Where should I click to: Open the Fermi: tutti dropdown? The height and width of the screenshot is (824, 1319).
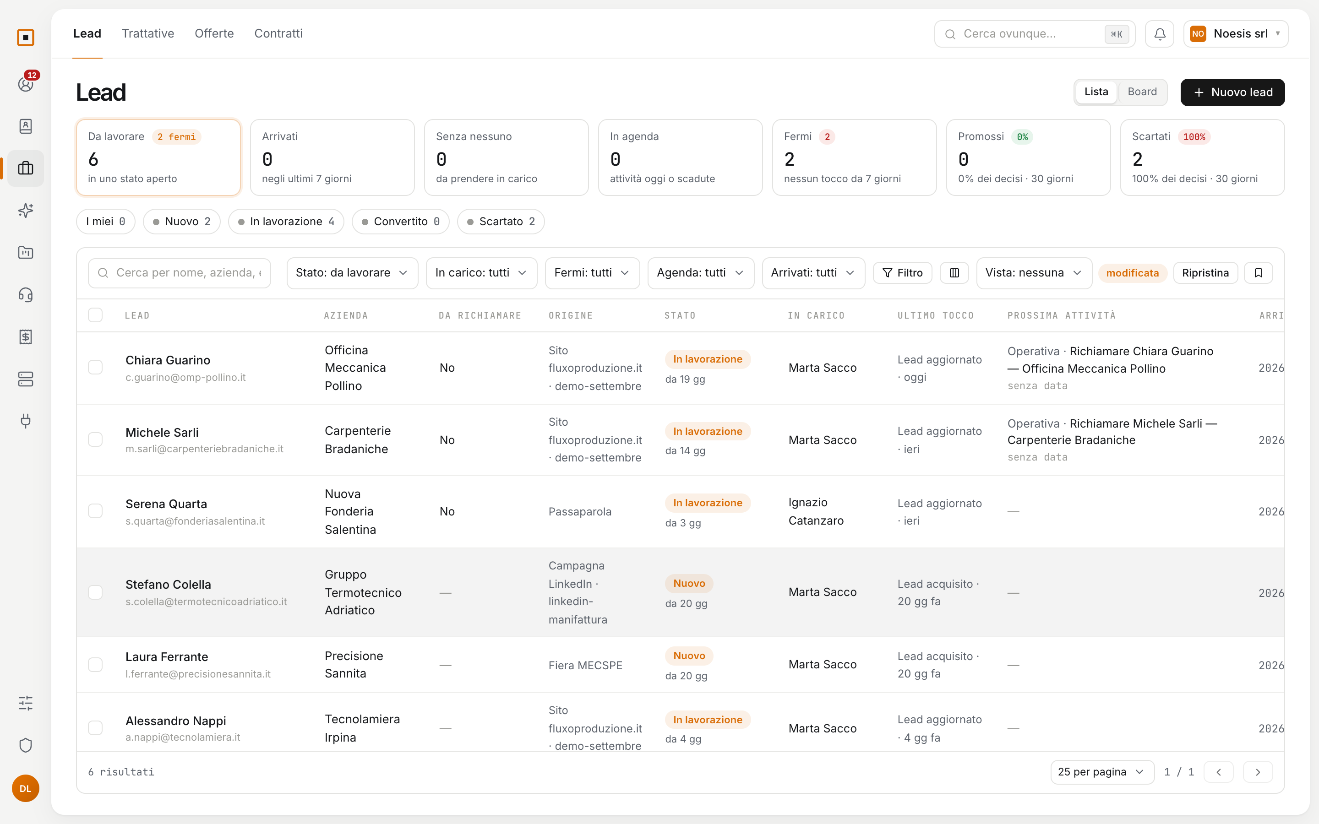593,273
